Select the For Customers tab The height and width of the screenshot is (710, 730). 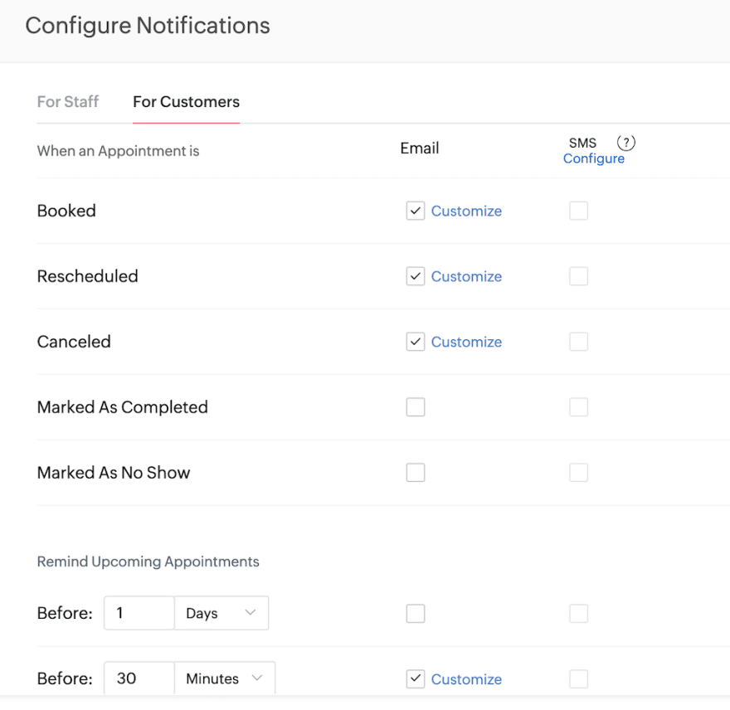pyautogui.click(x=186, y=102)
